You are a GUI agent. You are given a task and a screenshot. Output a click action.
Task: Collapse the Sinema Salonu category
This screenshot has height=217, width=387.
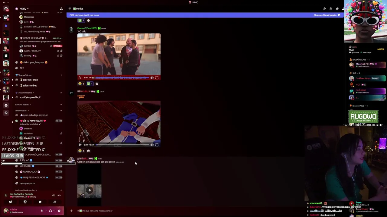pos(25,75)
